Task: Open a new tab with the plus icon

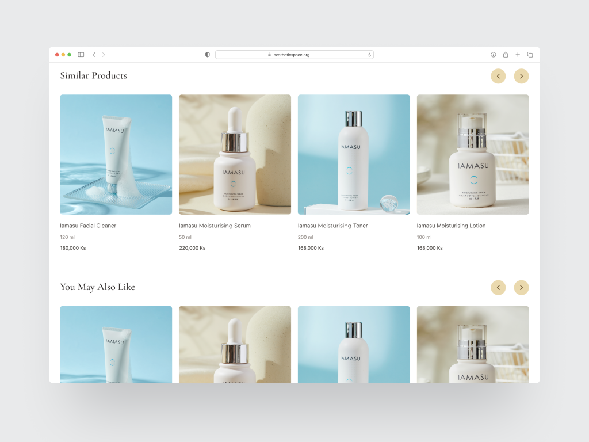Action: click(517, 54)
